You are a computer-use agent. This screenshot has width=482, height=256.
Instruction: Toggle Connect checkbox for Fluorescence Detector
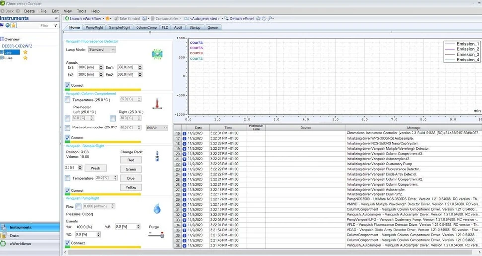[68, 85]
